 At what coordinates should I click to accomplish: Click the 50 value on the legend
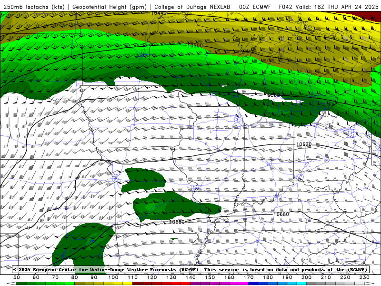coord(17,277)
